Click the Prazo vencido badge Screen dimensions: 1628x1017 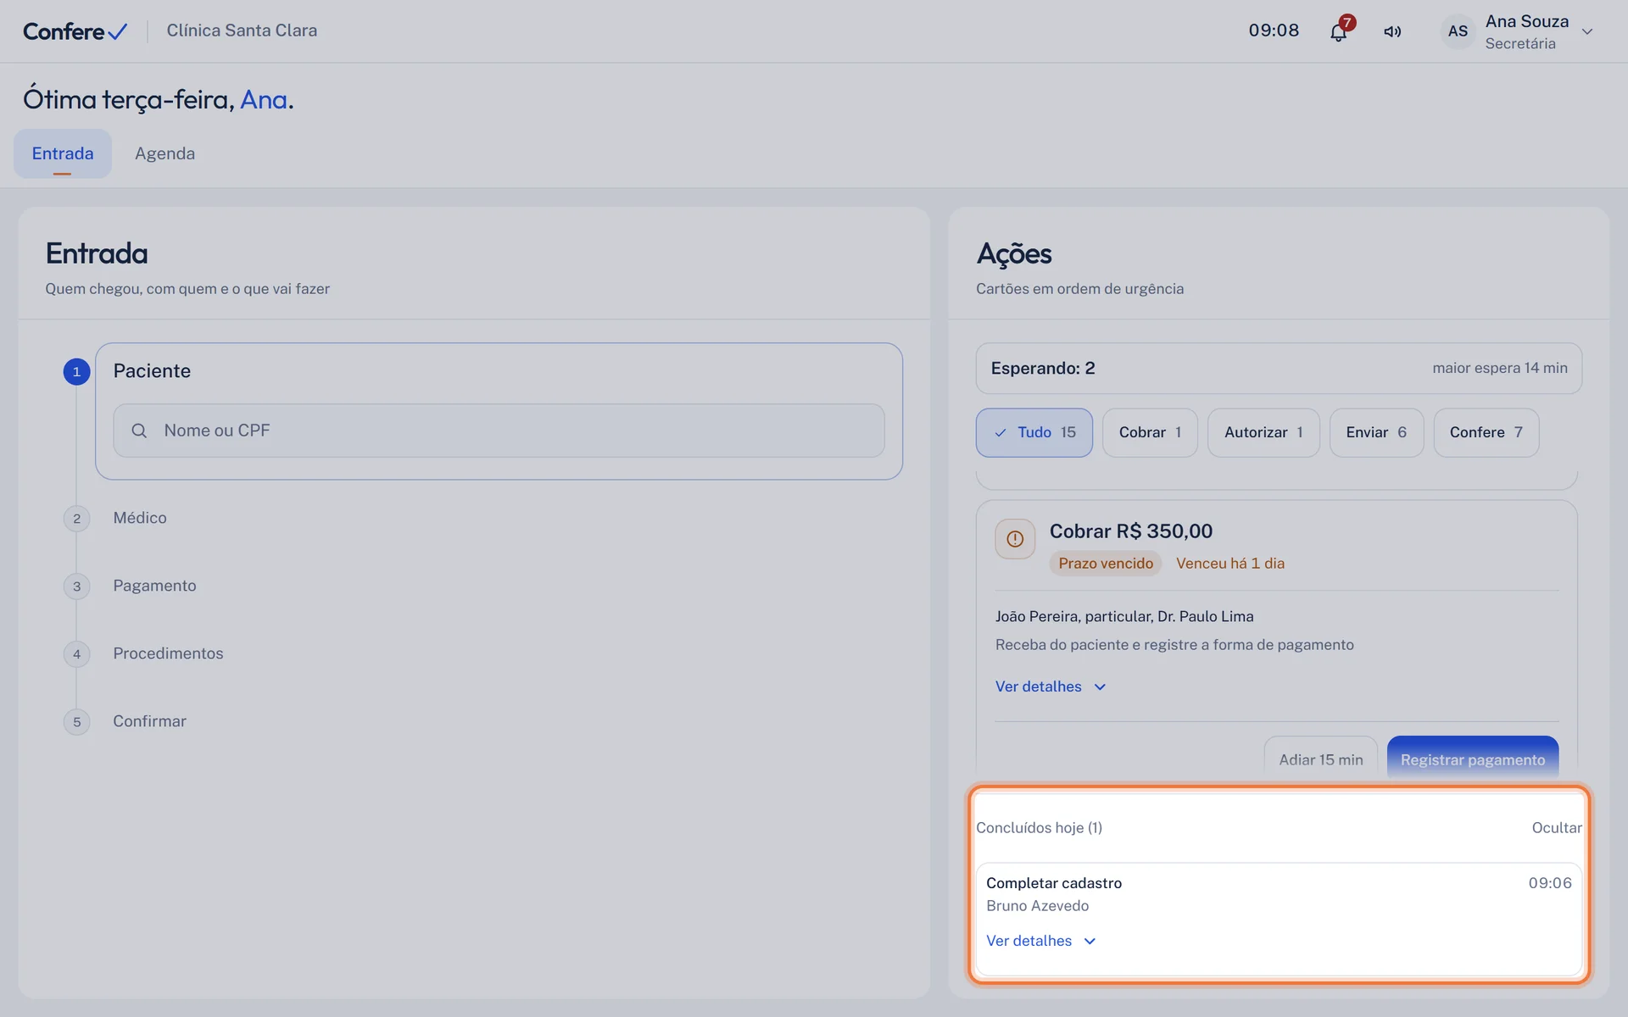click(1106, 564)
